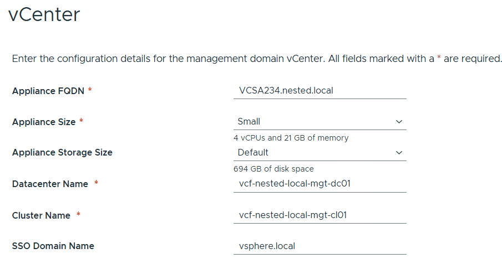This screenshot has width=502, height=269.
Task: Select the SSO Domain Name field
Action: click(320, 246)
